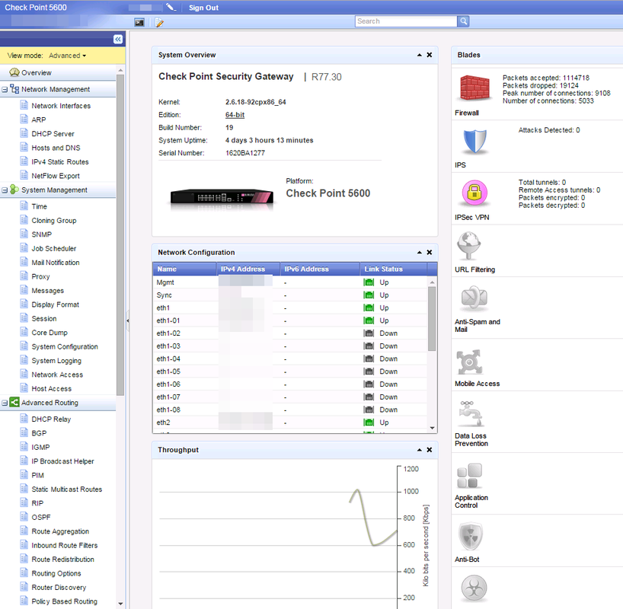Click inside the Search field
Viewport: 623px width, 609px height.
406,21
